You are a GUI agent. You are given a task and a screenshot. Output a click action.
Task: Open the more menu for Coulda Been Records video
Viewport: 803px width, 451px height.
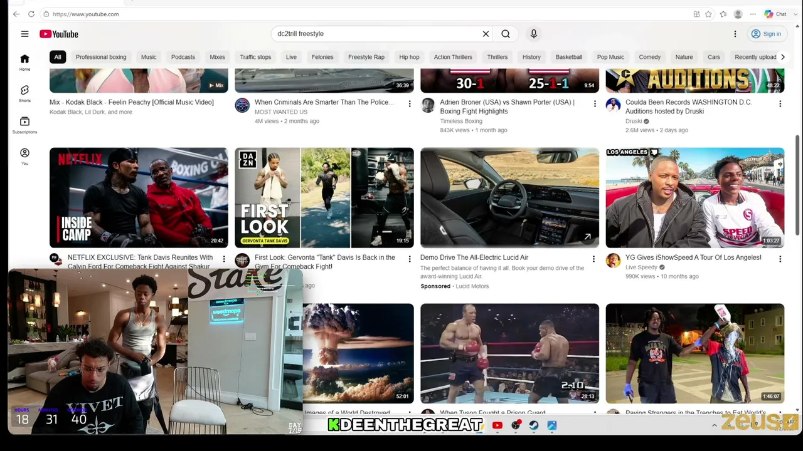tap(780, 103)
